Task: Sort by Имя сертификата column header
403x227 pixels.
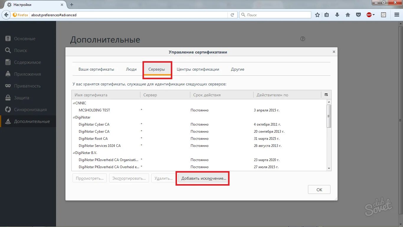Action: 106,95
